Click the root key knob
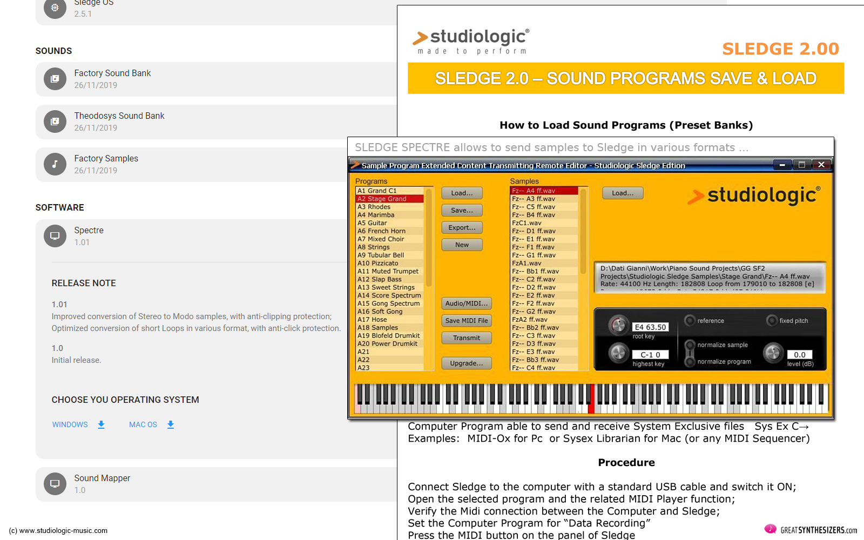Viewport: 864px width, 540px height. (618, 325)
